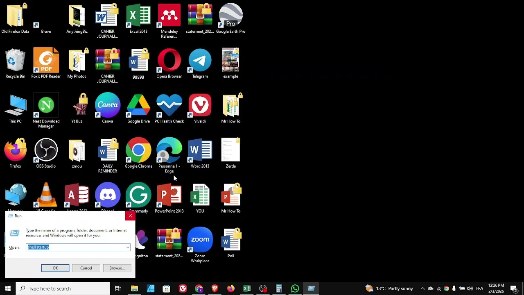Screen dimensions: 524x295
Task: Focus the Open text field in Run
Action: [76, 247]
